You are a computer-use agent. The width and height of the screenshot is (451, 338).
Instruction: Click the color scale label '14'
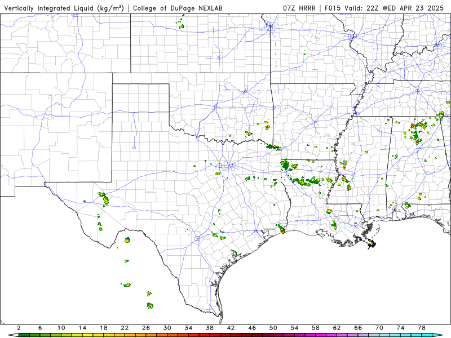tap(82, 328)
